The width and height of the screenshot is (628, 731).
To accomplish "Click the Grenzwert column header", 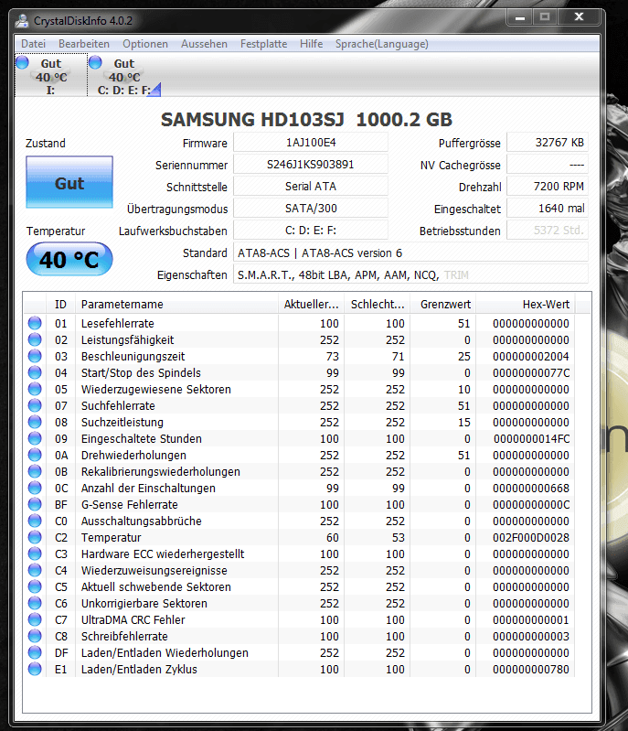I will coord(443,305).
